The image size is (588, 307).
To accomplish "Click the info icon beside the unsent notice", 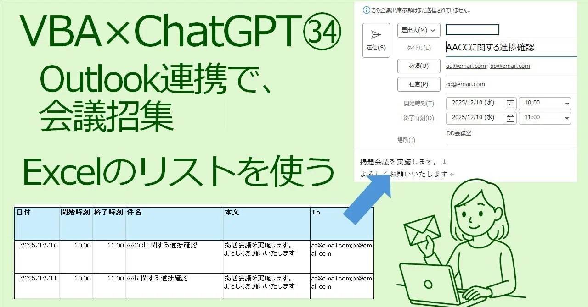I will (x=366, y=10).
